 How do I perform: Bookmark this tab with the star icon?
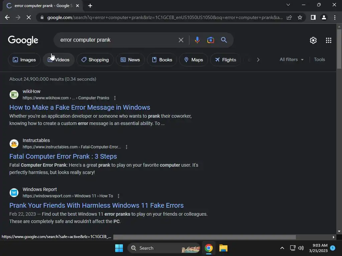coord(300,17)
